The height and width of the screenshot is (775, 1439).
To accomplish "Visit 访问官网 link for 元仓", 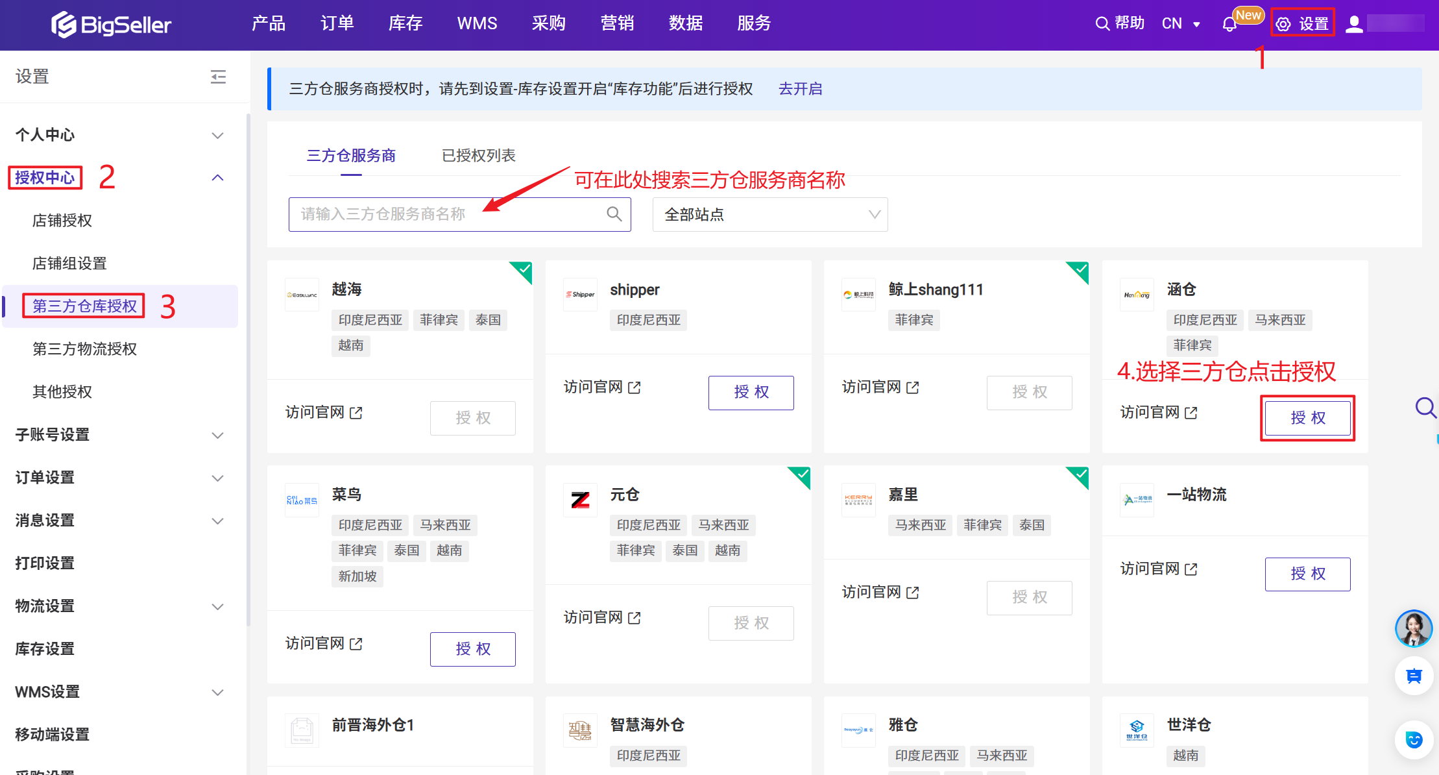I will click(602, 618).
